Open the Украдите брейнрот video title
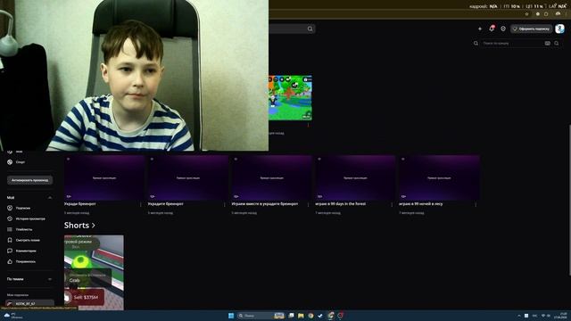This screenshot has height=321, width=571. point(166,204)
